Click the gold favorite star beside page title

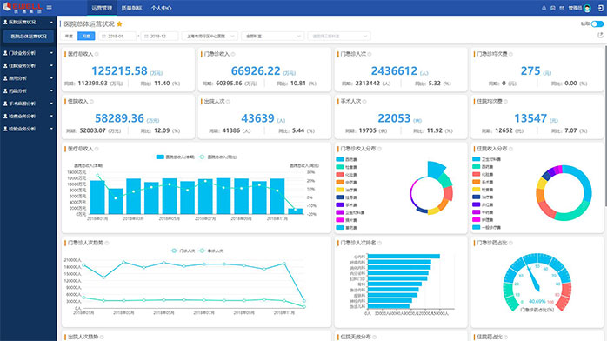[x=120, y=24]
